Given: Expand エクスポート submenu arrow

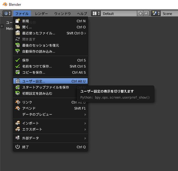Looking at the screenshot, I should tap(85, 129).
